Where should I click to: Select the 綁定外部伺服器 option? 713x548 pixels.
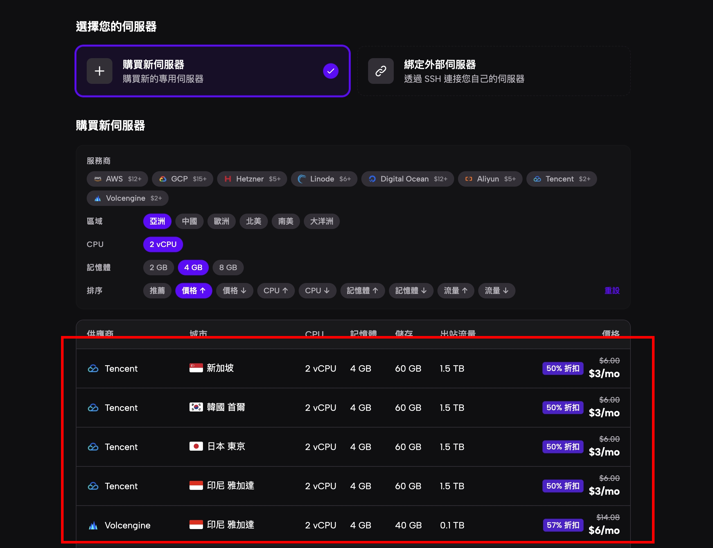[x=494, y=71]
